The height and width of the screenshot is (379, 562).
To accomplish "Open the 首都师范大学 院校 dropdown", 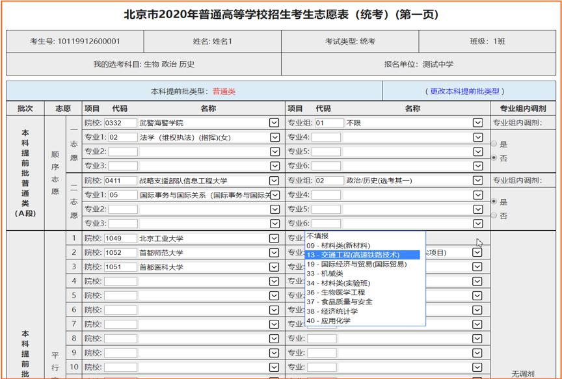I will click(274, 252).
